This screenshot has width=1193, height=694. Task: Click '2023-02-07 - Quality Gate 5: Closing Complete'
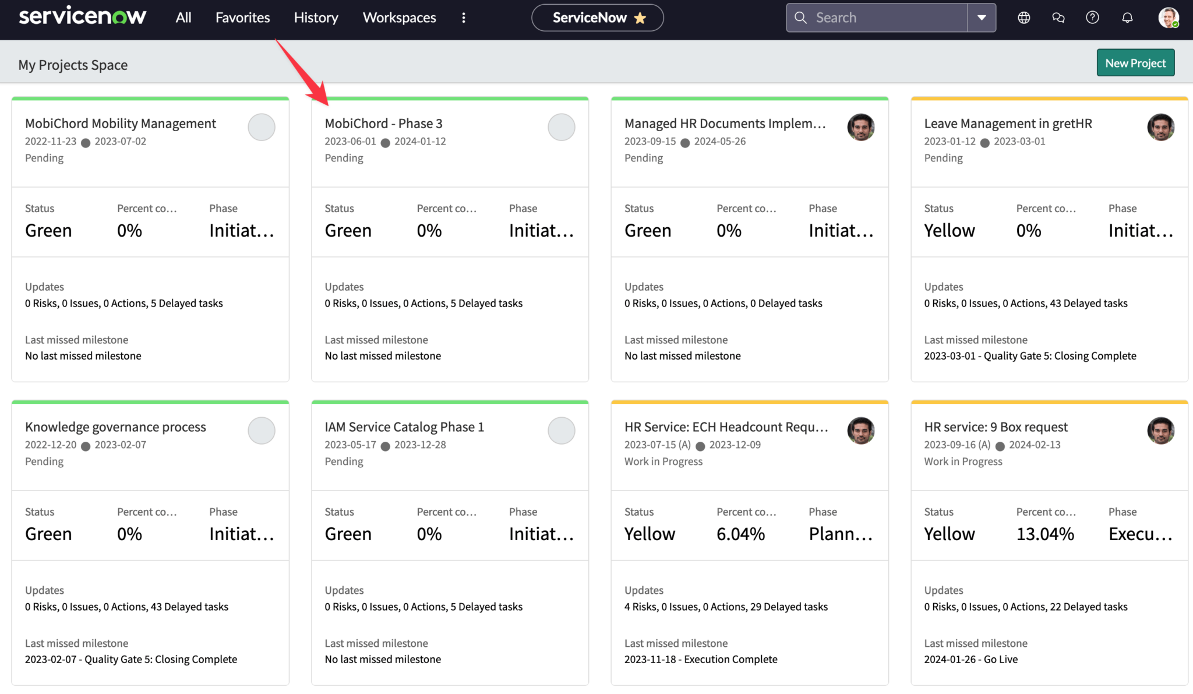tap(131, 659)
